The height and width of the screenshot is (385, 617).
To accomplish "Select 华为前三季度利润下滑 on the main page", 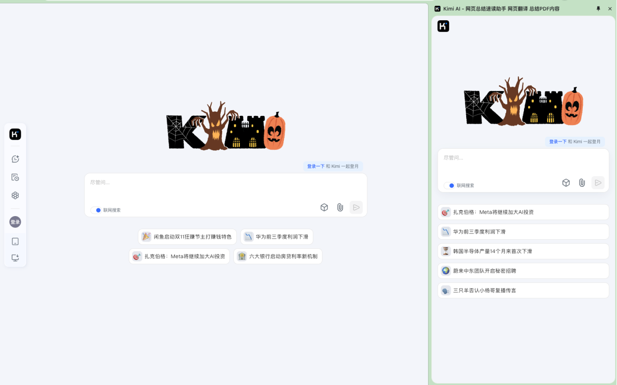I will coord(277,237).
